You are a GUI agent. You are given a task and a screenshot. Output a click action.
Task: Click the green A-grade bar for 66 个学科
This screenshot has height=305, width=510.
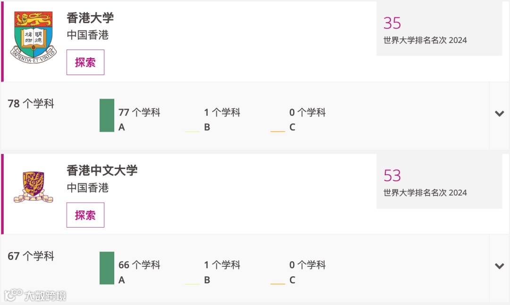(107, 268)
